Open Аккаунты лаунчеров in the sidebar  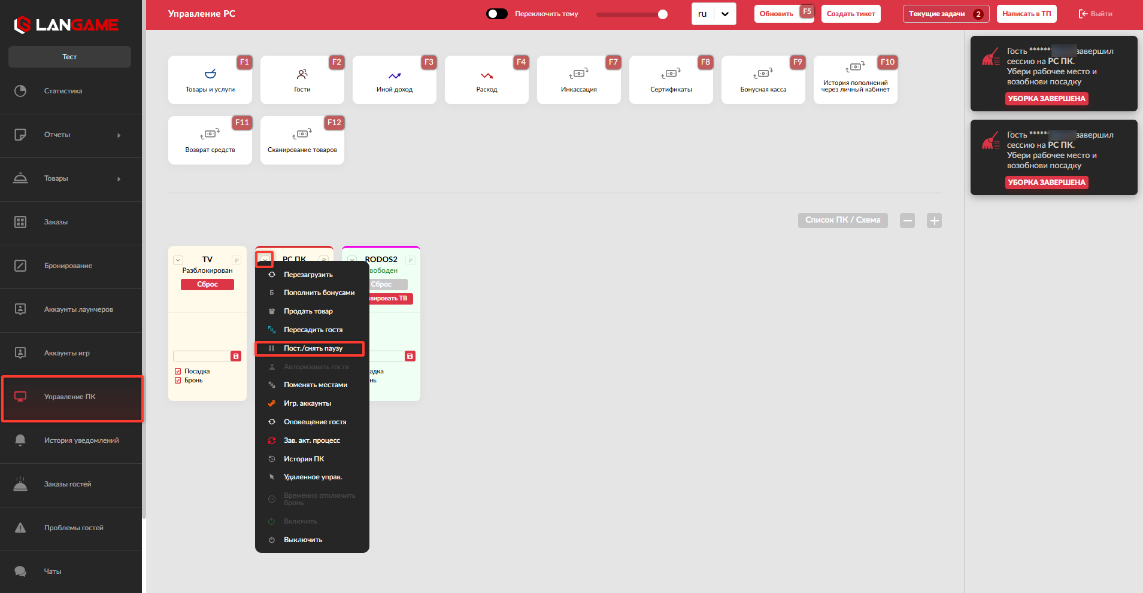71,309
